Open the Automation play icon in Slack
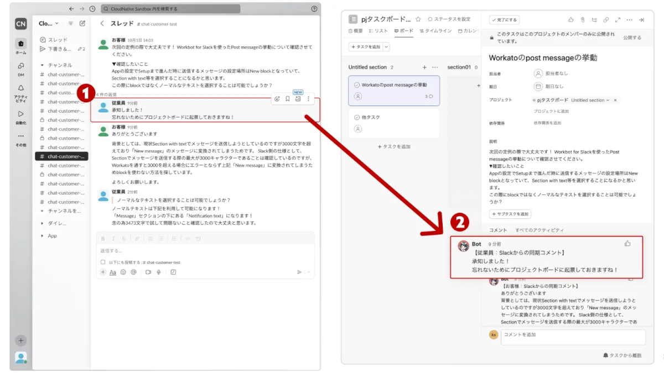This screenshot has height=373, width=664. [20, 114]
